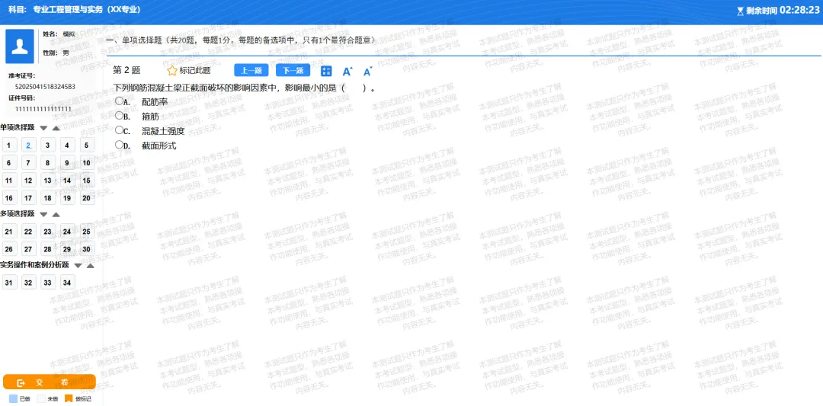Image resolution: width=823 pixels, height=406 pixels.
Task: Jump to case analysis question 32
Action: pos(28,283)
